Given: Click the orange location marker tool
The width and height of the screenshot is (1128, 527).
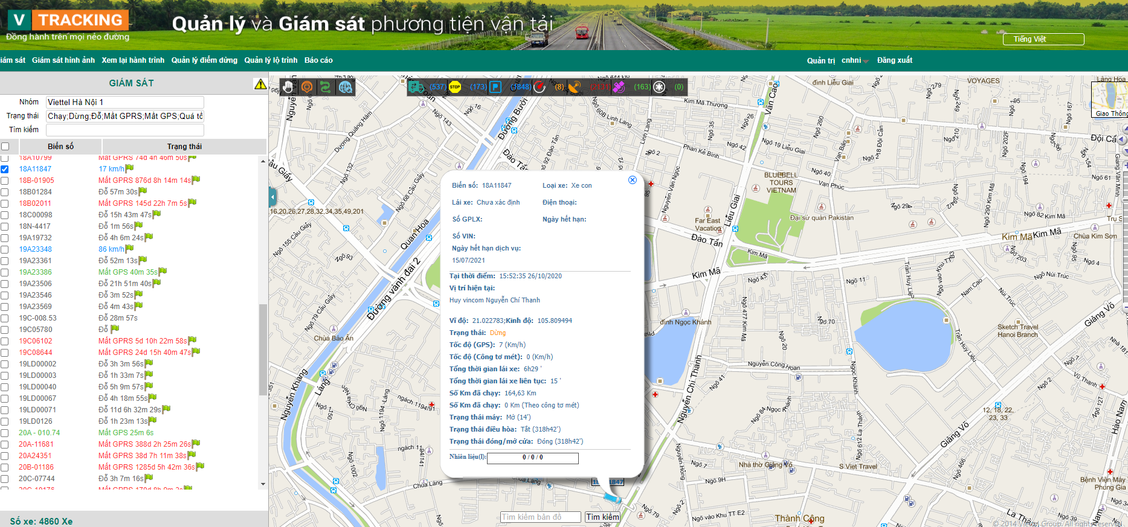Looking at the screenshot, I should coord(307,87).
